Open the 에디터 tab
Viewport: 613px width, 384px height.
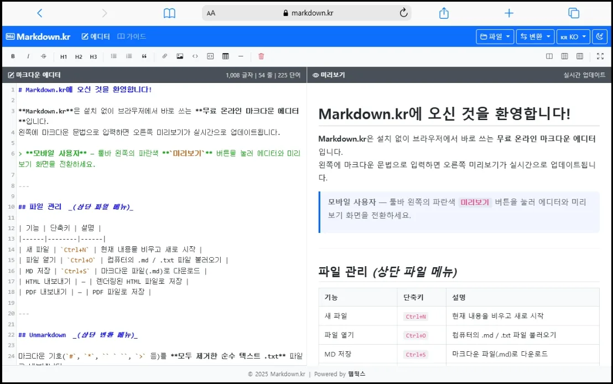[x=96, y=37]
